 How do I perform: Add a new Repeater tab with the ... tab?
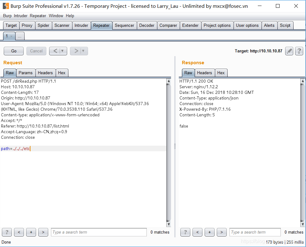pos(20,36)
